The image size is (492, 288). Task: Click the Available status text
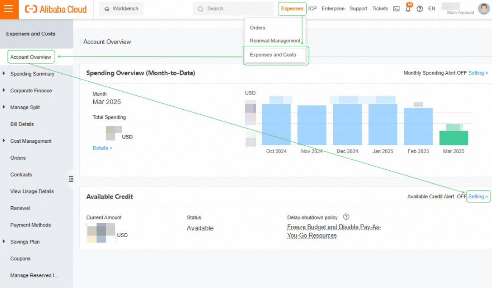pyautogui.click(x=200, y=228)
